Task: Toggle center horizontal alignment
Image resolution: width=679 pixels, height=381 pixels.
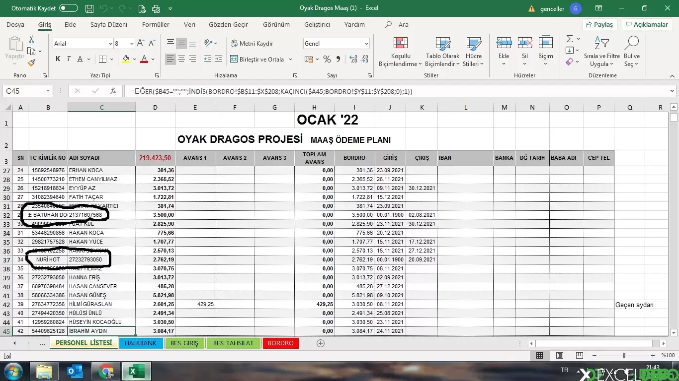Action: click(181, 59)
